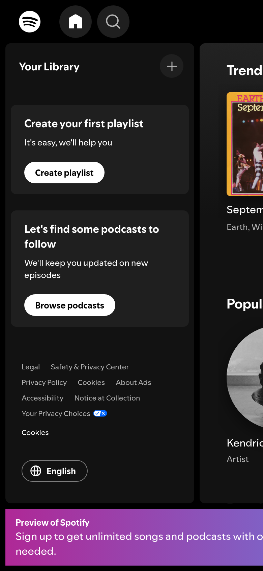
Task: Click the Earth, Wind artist subtitle
Action: click(245, 227)
